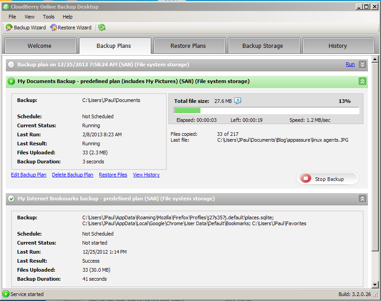Click the Files Uploaded value 33 (30.0 MB)
This screenshot has width=381, height=301.
[x=96, y=270]
